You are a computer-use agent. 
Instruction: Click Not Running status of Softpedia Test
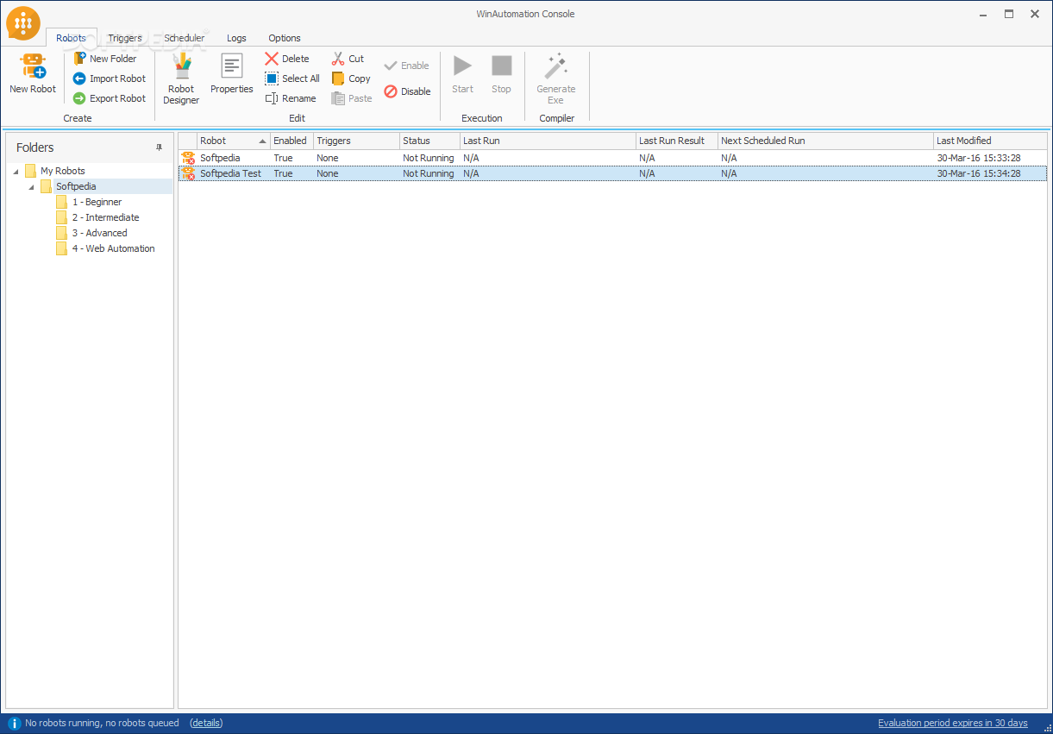(428, 173)
